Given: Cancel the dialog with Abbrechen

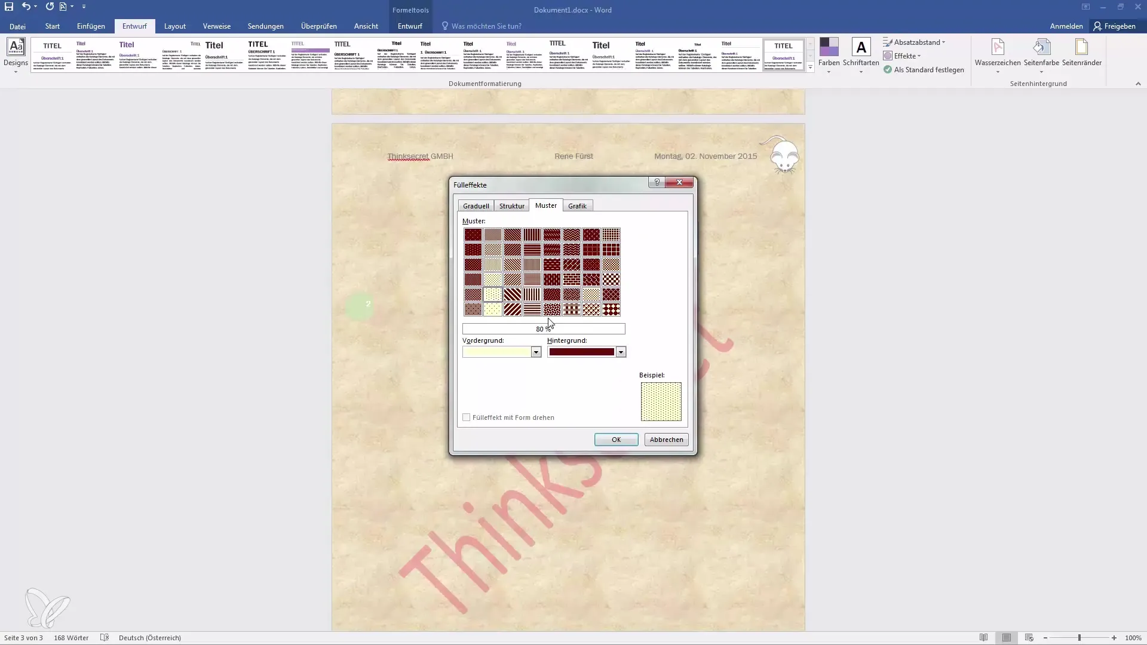Looking at the screenshot, I should pos(666,440).
